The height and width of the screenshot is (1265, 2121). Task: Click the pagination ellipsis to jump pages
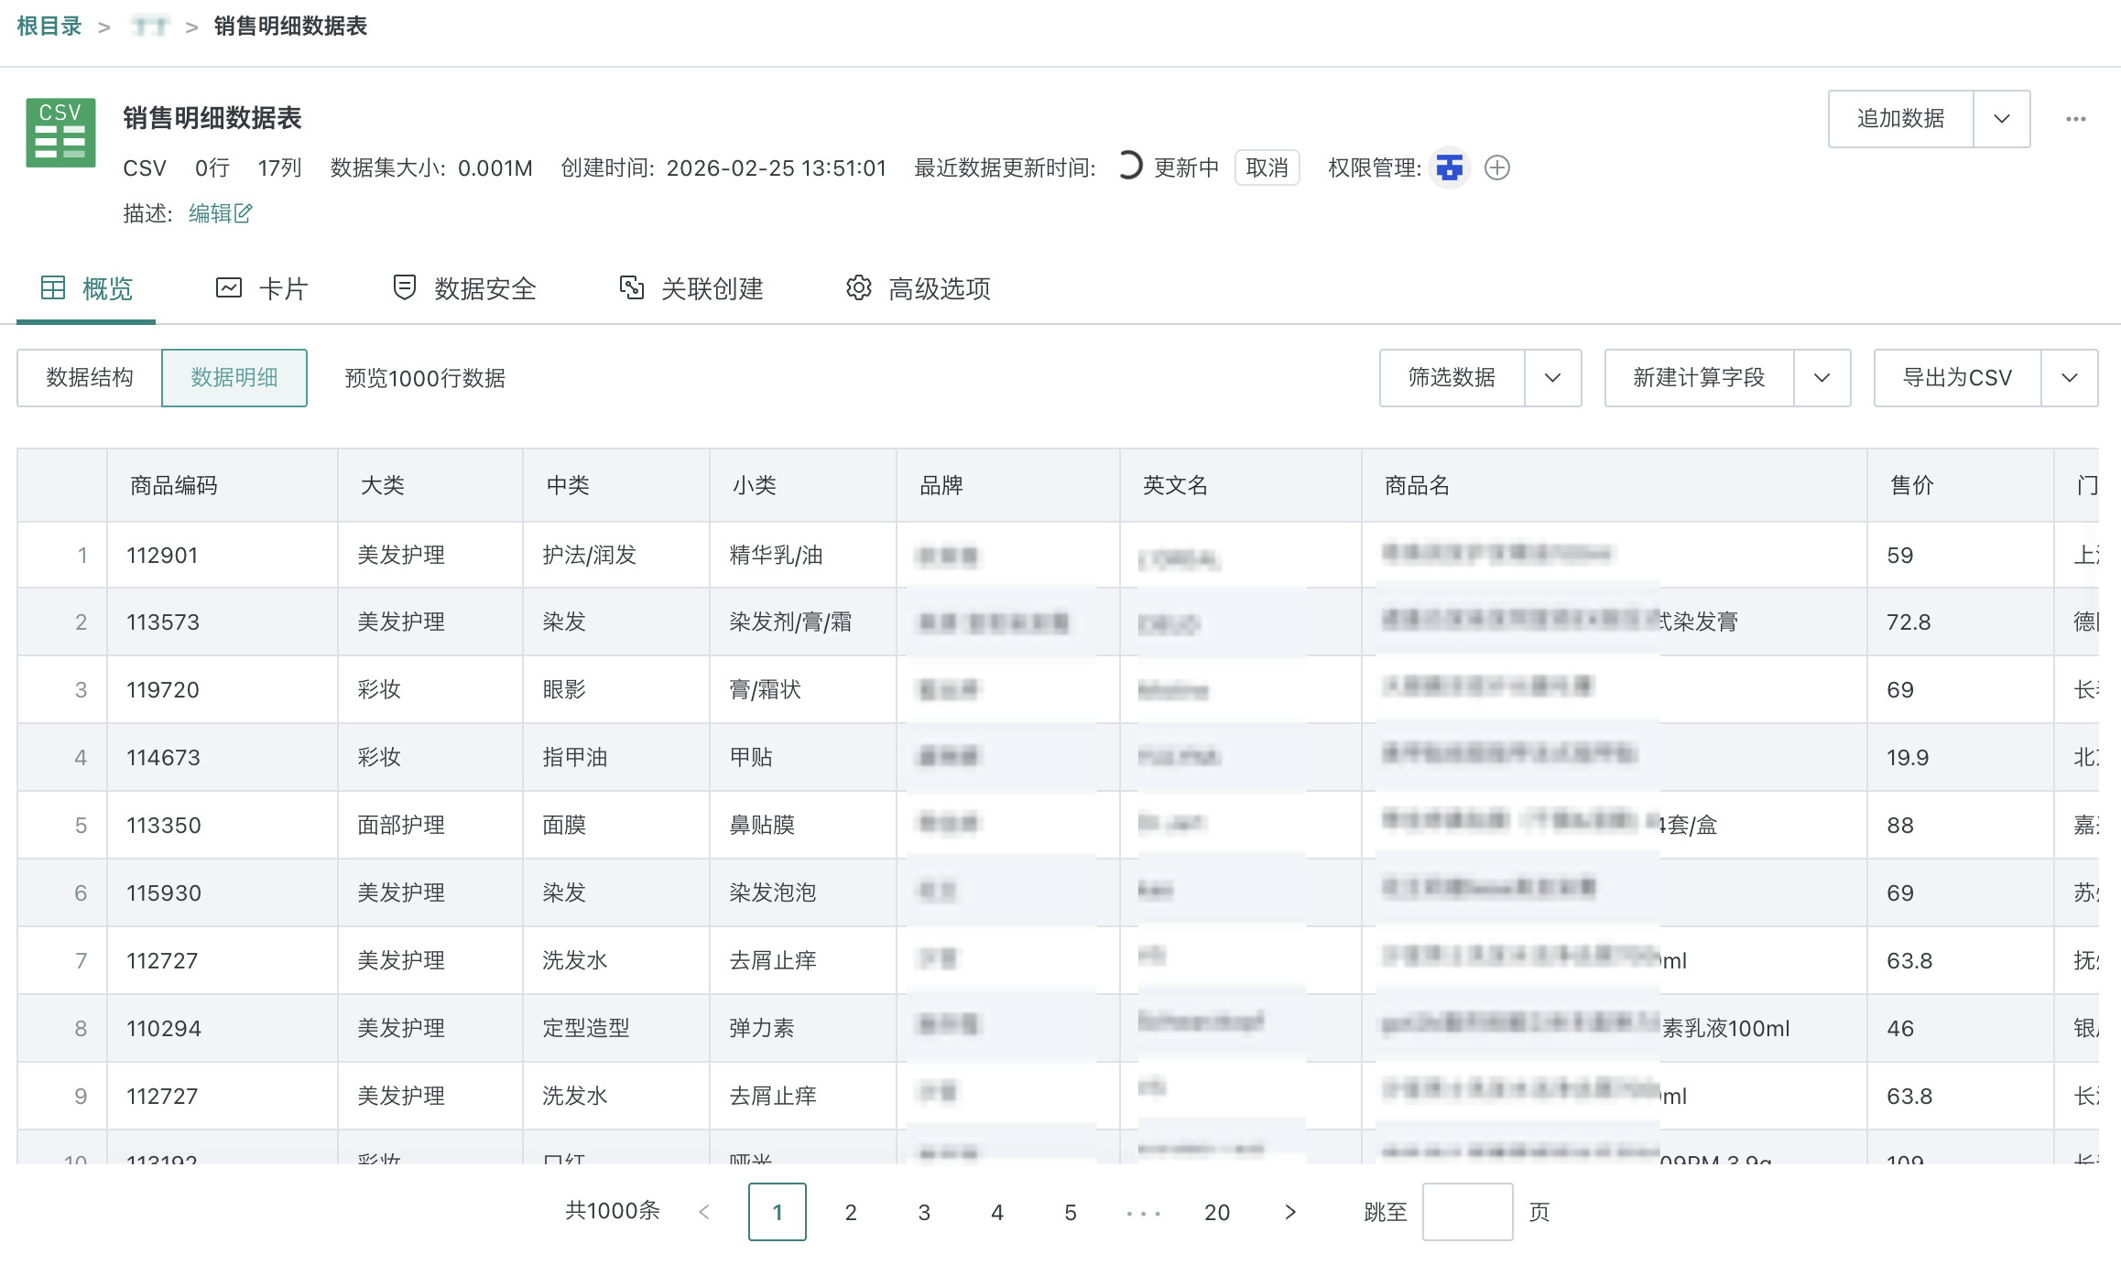[x=1143, y=1212]
